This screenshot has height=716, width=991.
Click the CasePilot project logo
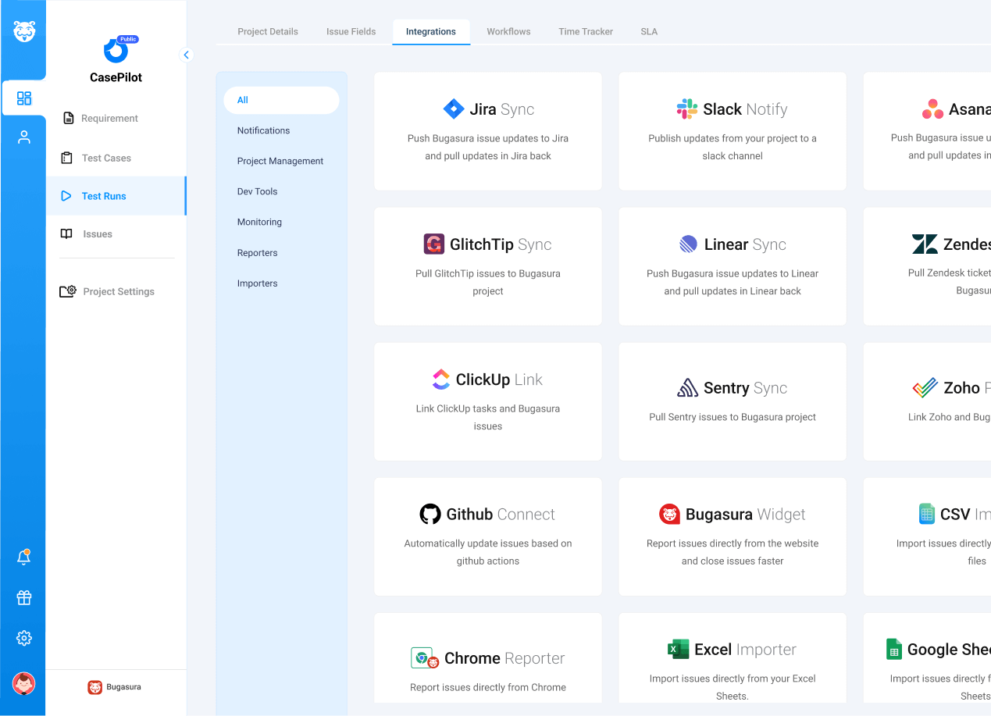pyautogui.click(x=116, y=52)
